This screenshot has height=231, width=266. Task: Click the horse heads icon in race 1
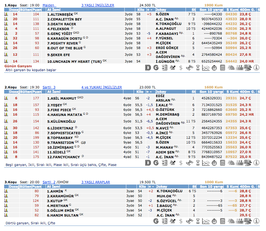pyautogui.click(x=231, y=68)
